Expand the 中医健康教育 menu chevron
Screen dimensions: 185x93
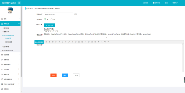click(19, 79)
